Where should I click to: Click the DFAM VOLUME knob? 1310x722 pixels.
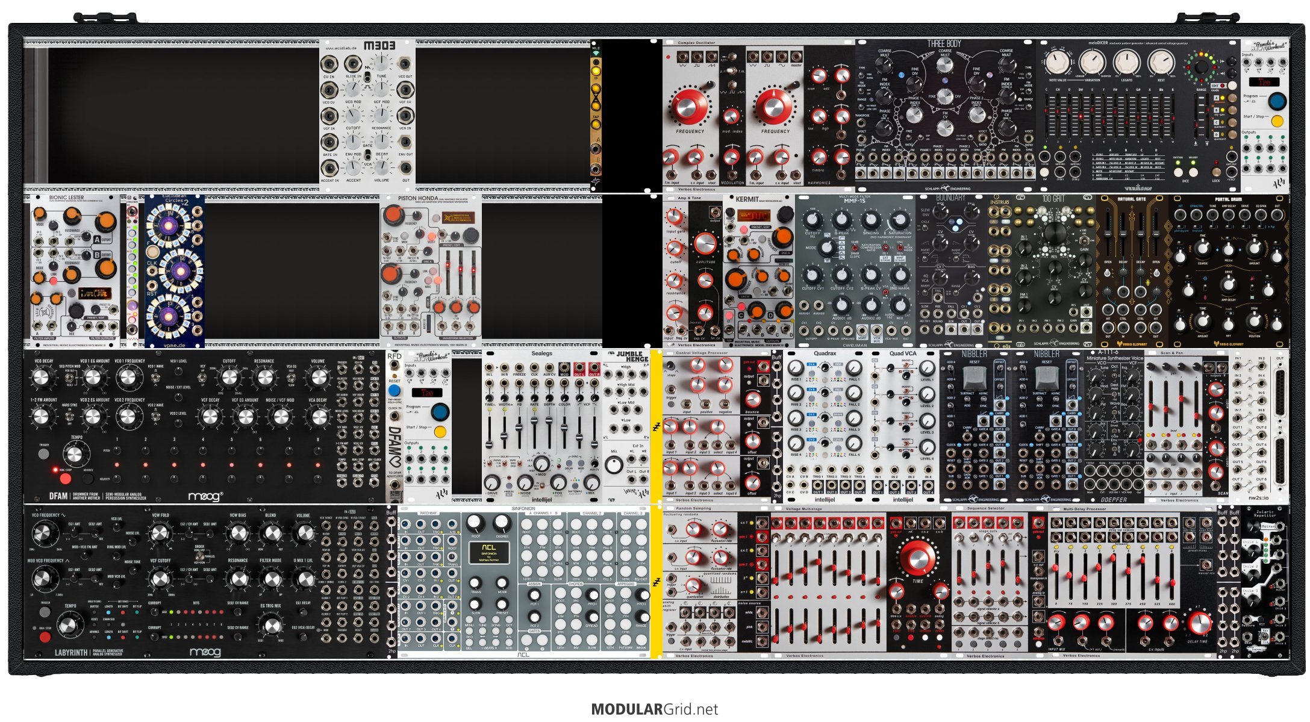pos(317,378)
